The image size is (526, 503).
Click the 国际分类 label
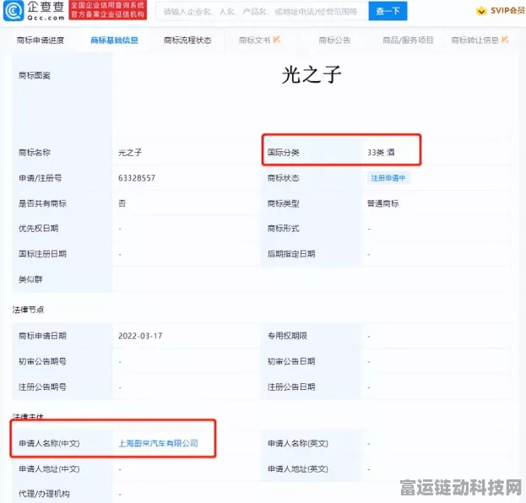283,153
